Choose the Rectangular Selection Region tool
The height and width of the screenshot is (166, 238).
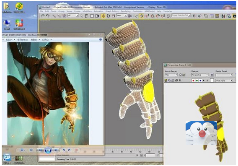[92, 16]
